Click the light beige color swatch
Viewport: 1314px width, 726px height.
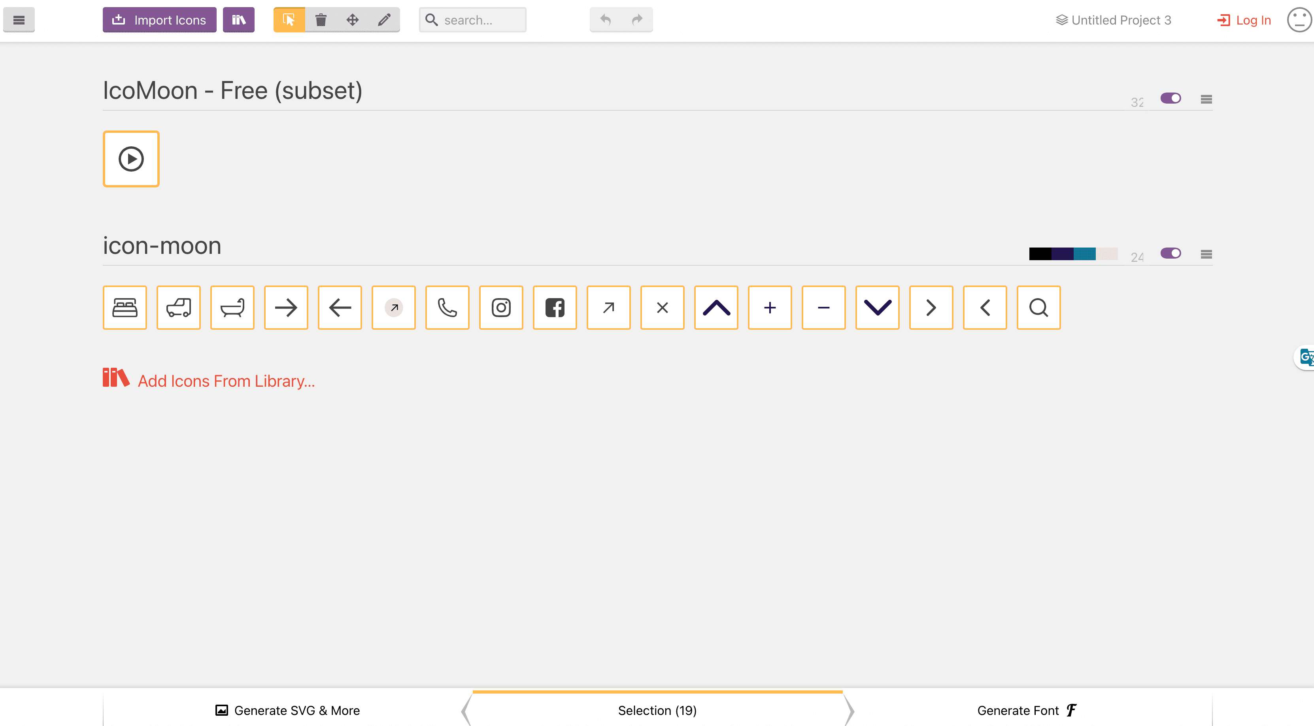1106,253
